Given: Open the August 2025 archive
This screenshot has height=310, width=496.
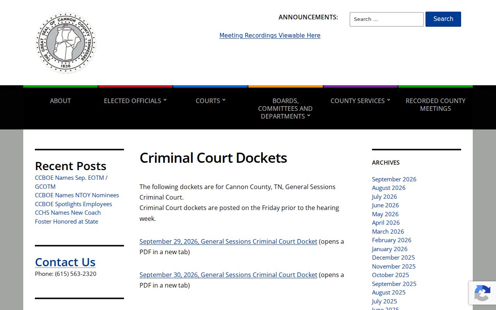Looking at the screenshot, I should tap(389, 293).
